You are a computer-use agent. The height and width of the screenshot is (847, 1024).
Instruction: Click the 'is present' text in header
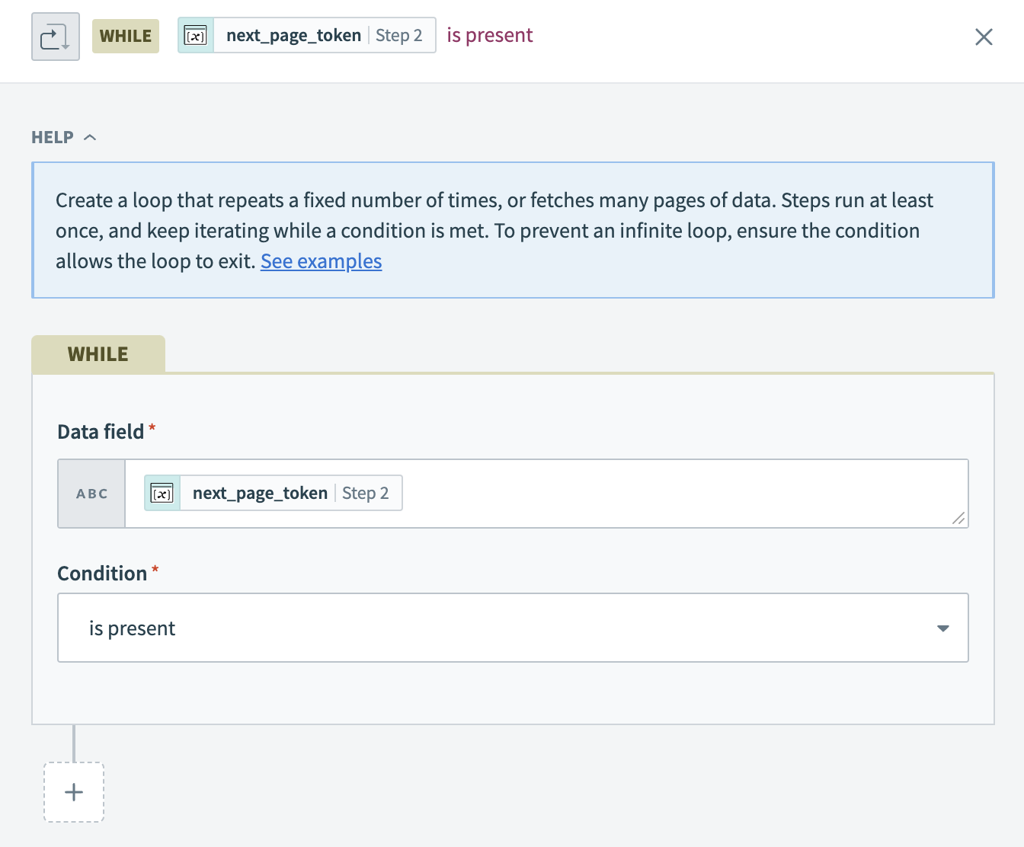point(489,36)
